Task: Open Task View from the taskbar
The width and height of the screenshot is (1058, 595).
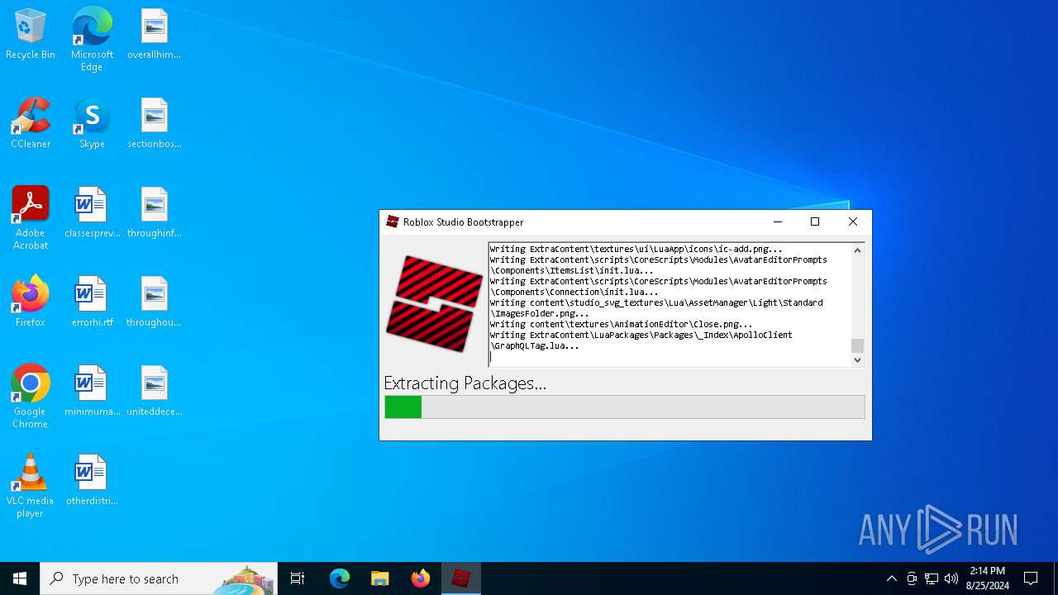Action: point(298,578)
